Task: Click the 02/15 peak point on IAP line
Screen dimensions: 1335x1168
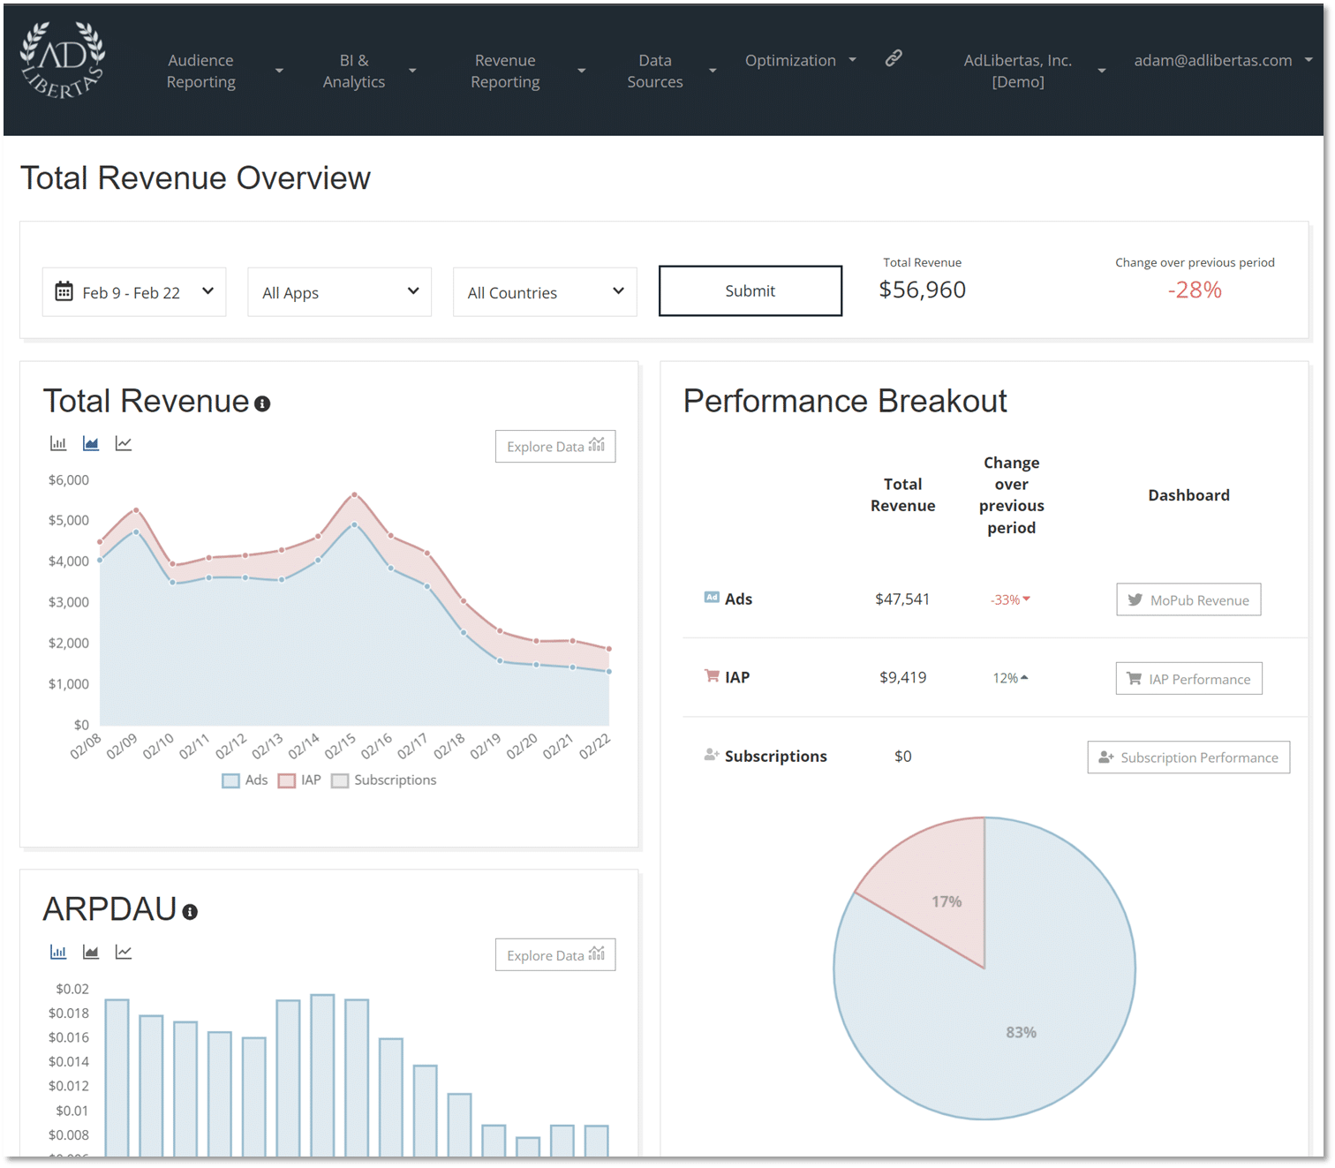Action: tap(355, 494)
